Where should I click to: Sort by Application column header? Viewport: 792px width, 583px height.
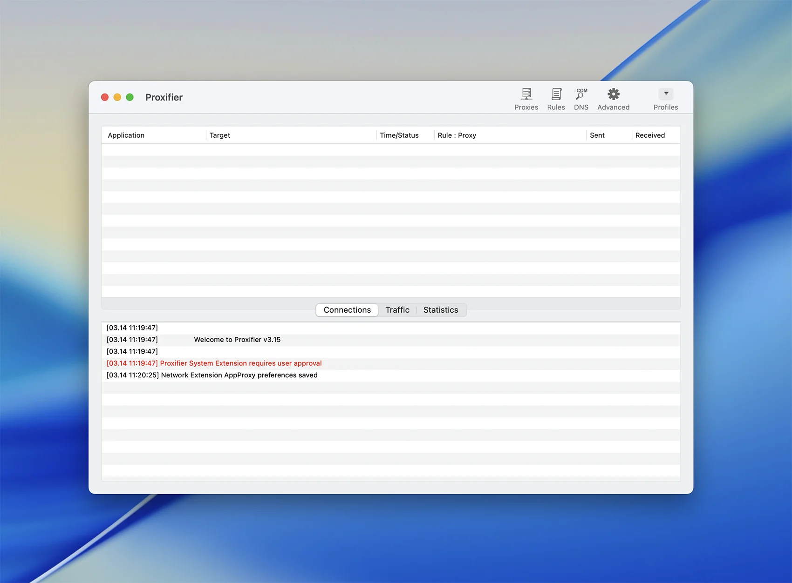point(126,135)
